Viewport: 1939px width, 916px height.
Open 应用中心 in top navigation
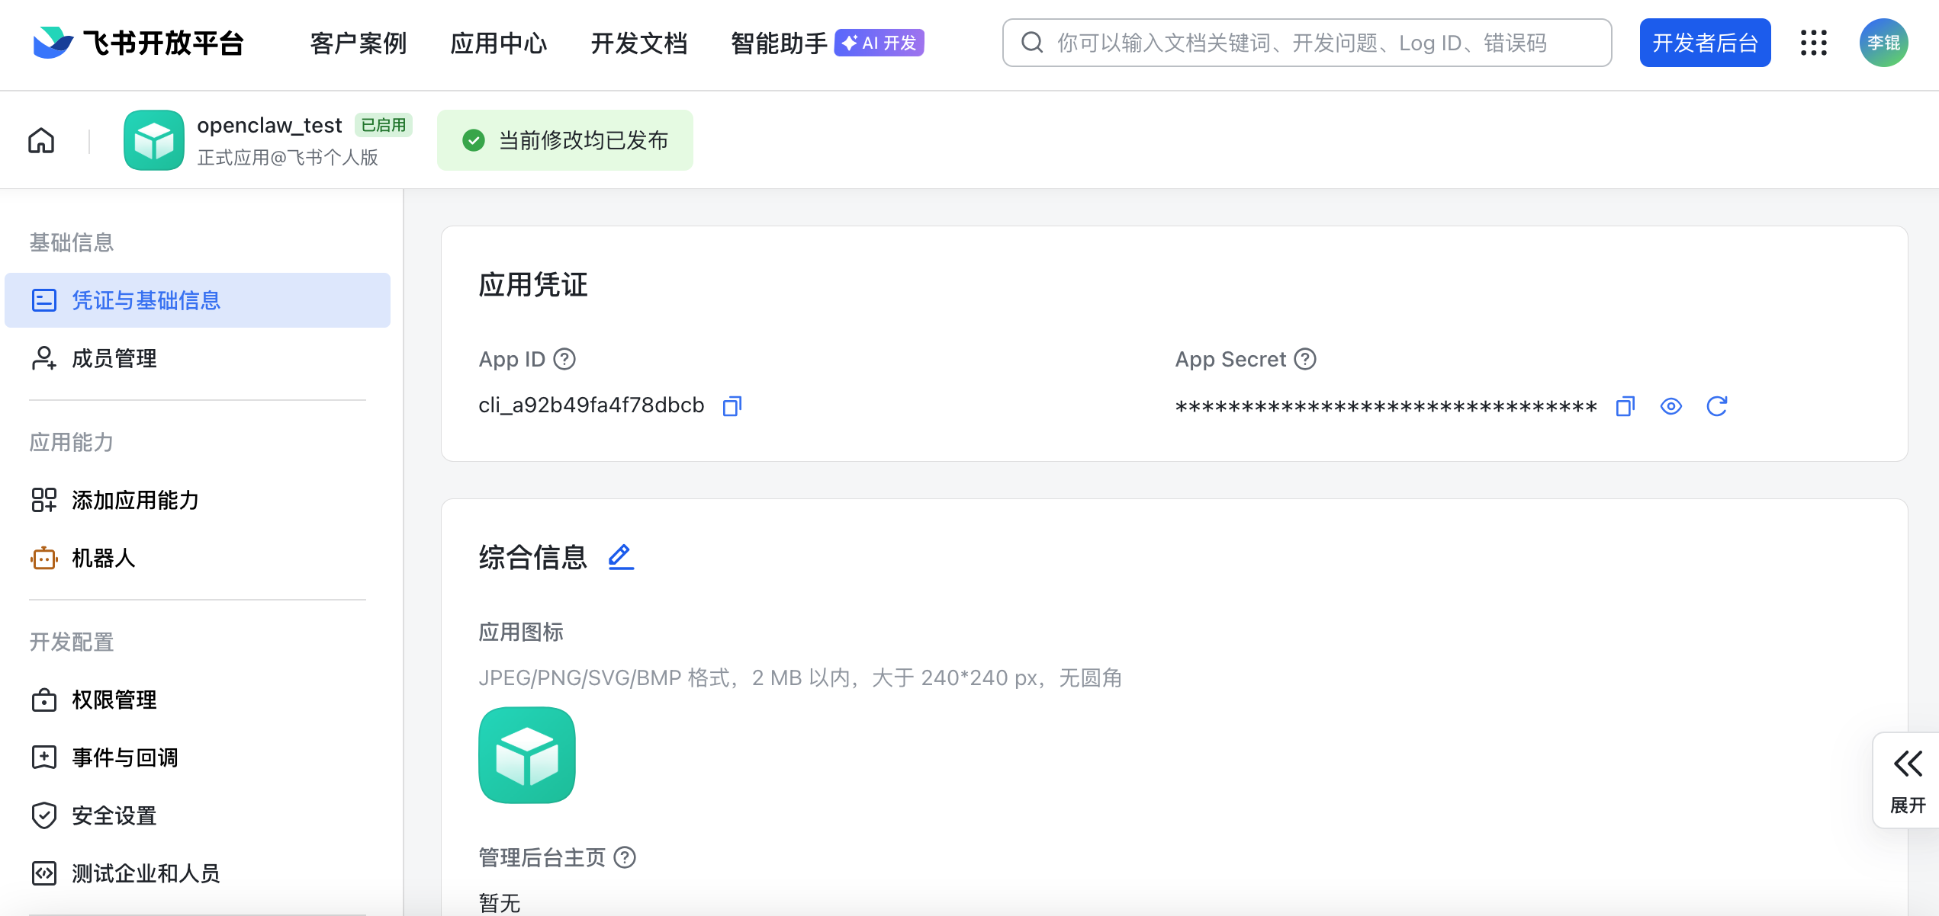[x=498, y=43]
